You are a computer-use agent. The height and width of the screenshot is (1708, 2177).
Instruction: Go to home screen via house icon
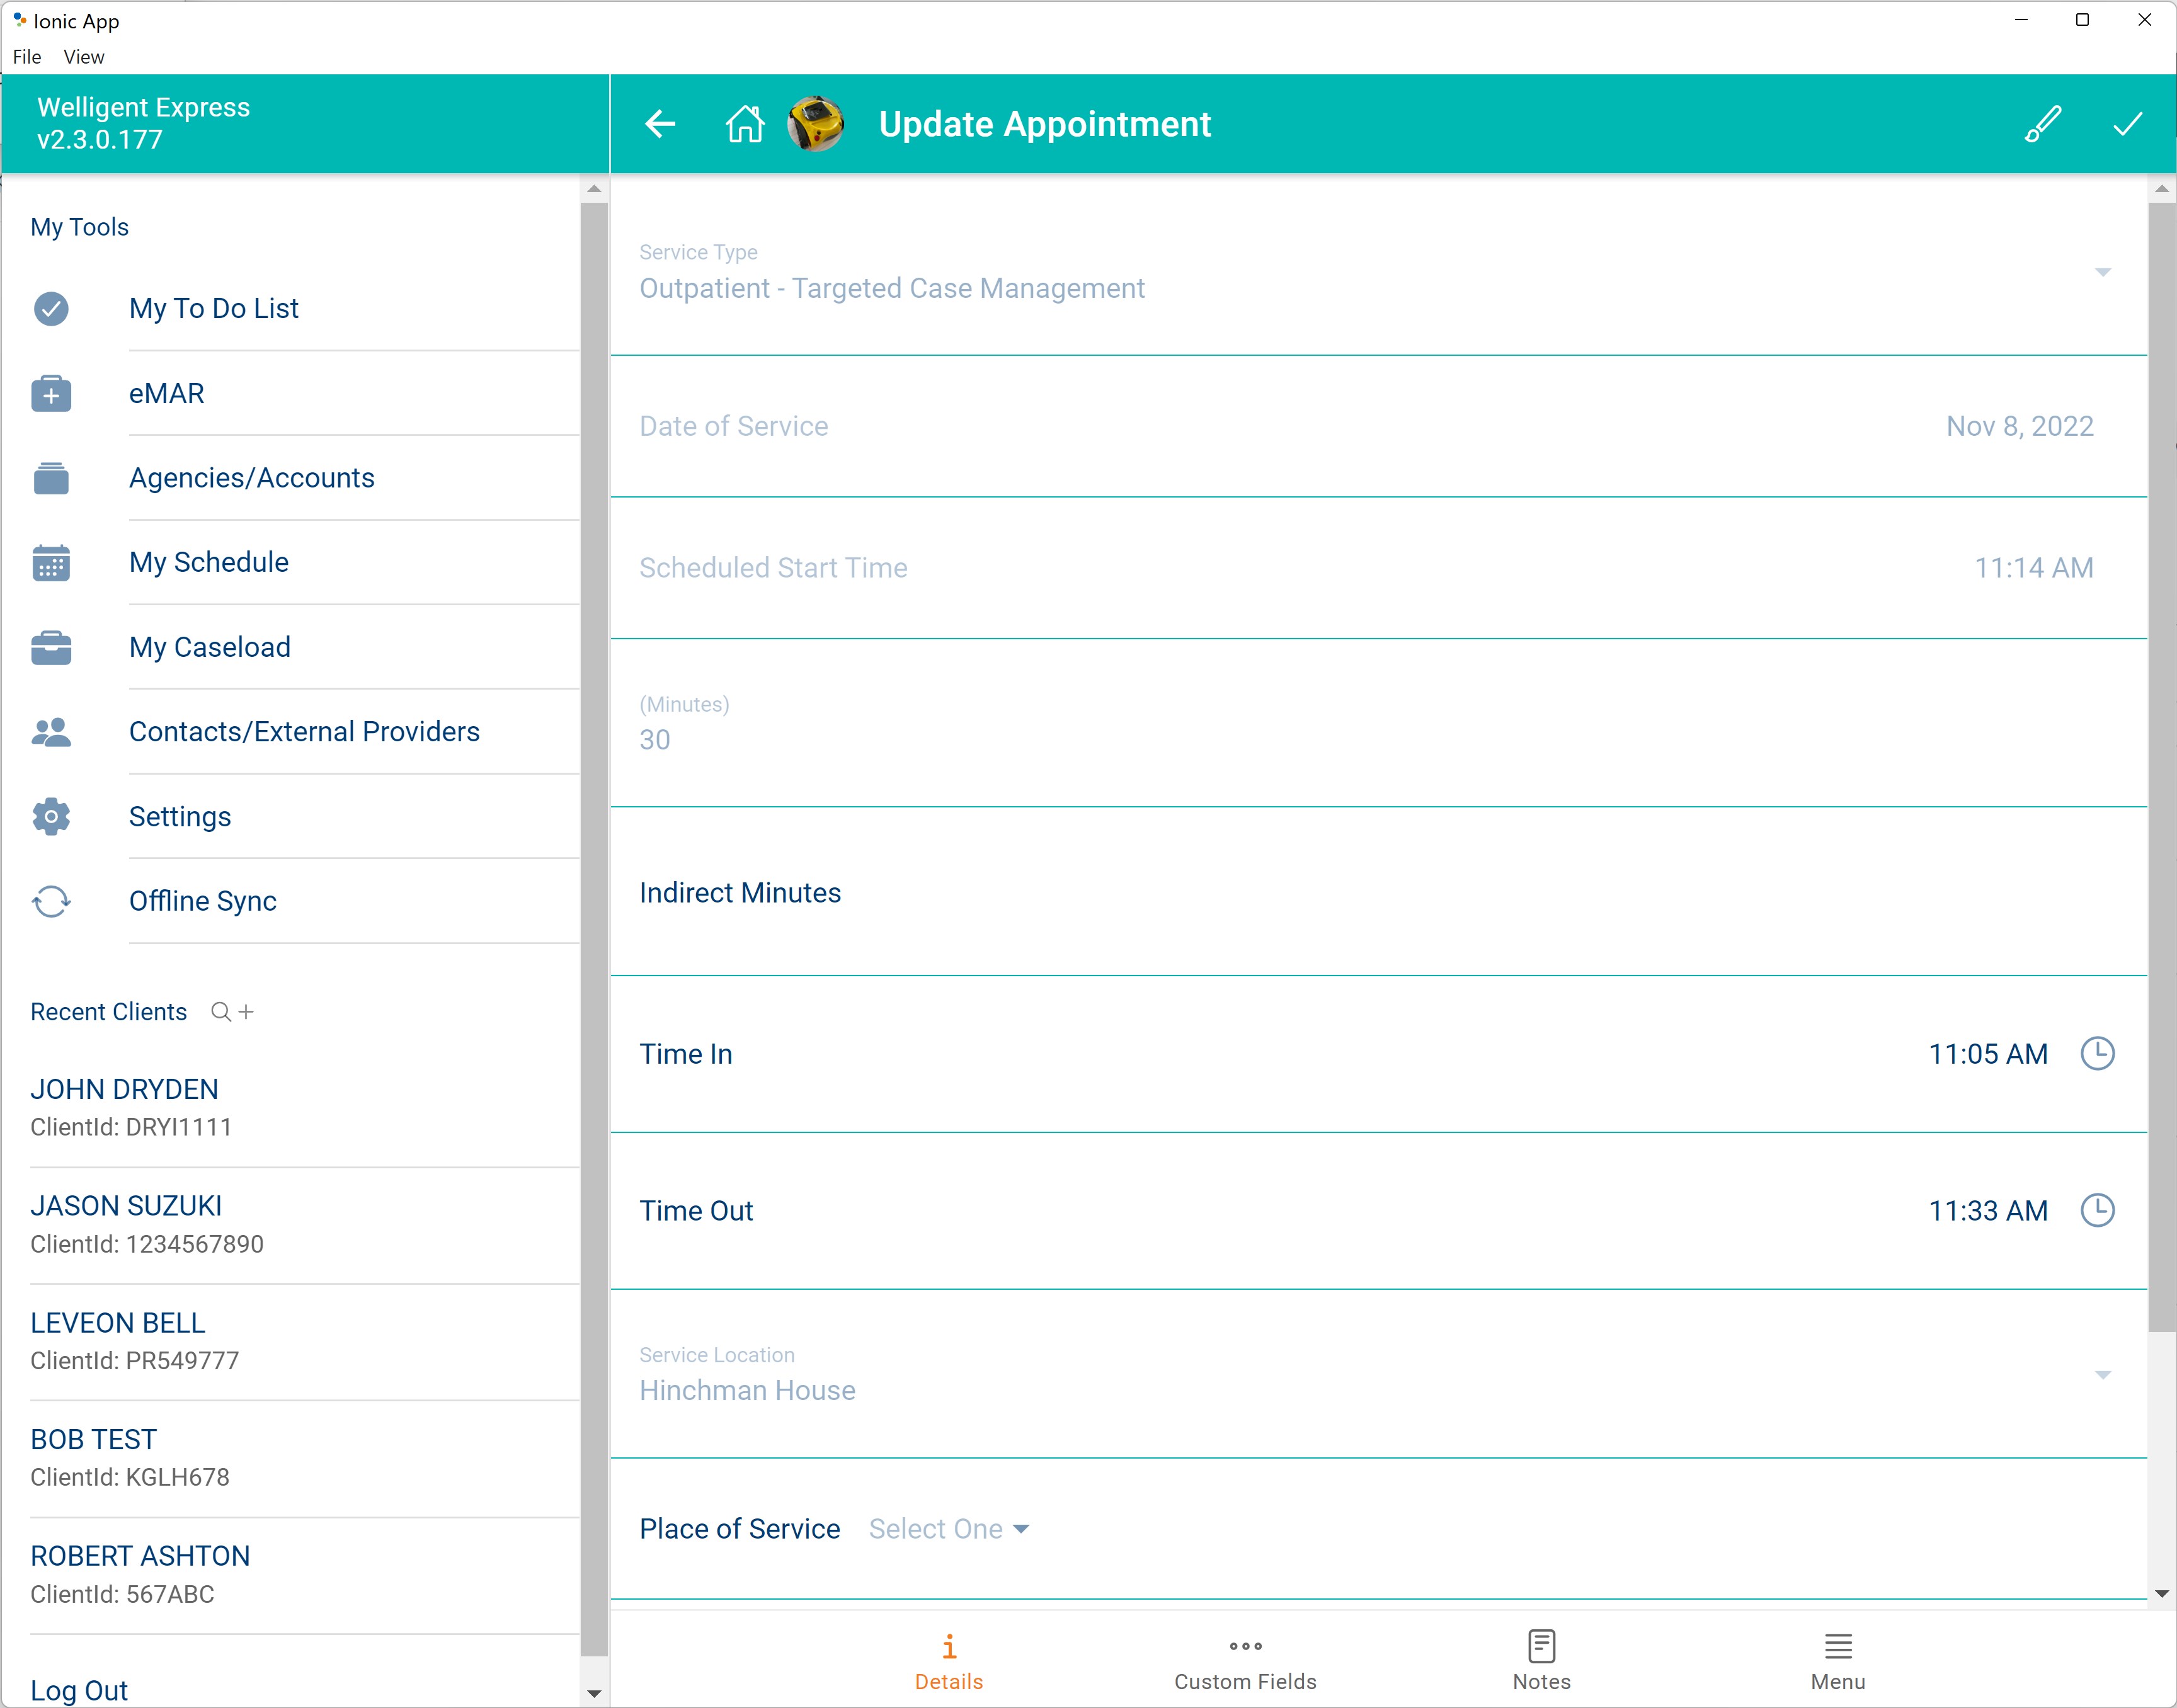[x=744, y=124]
